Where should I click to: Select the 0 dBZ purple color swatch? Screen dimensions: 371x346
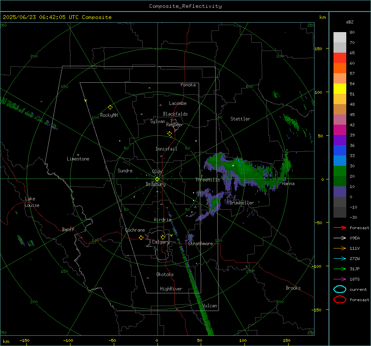click(340, 192)
